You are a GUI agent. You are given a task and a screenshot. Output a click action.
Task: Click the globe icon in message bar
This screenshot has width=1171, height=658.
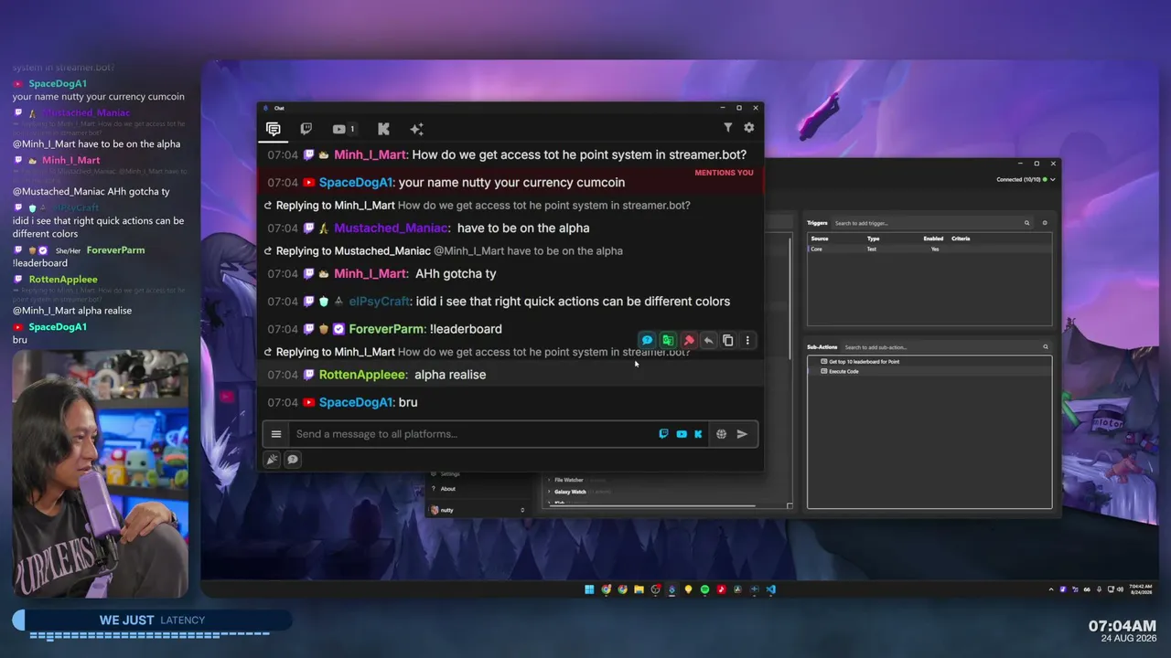tap(721, 434)
